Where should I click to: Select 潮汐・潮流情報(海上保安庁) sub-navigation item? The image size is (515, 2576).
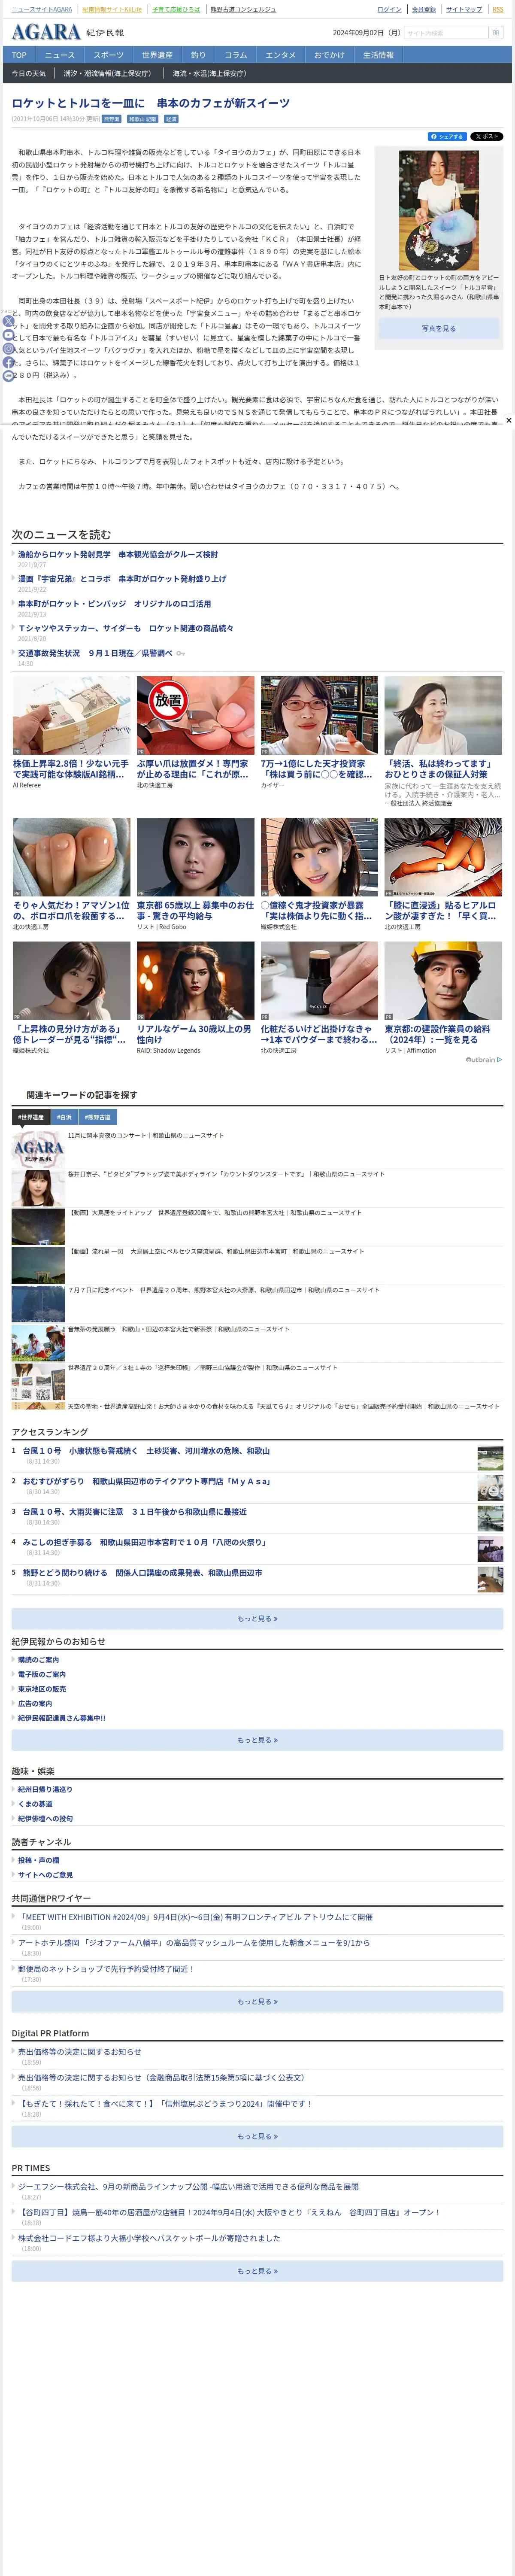click(108, 73)
